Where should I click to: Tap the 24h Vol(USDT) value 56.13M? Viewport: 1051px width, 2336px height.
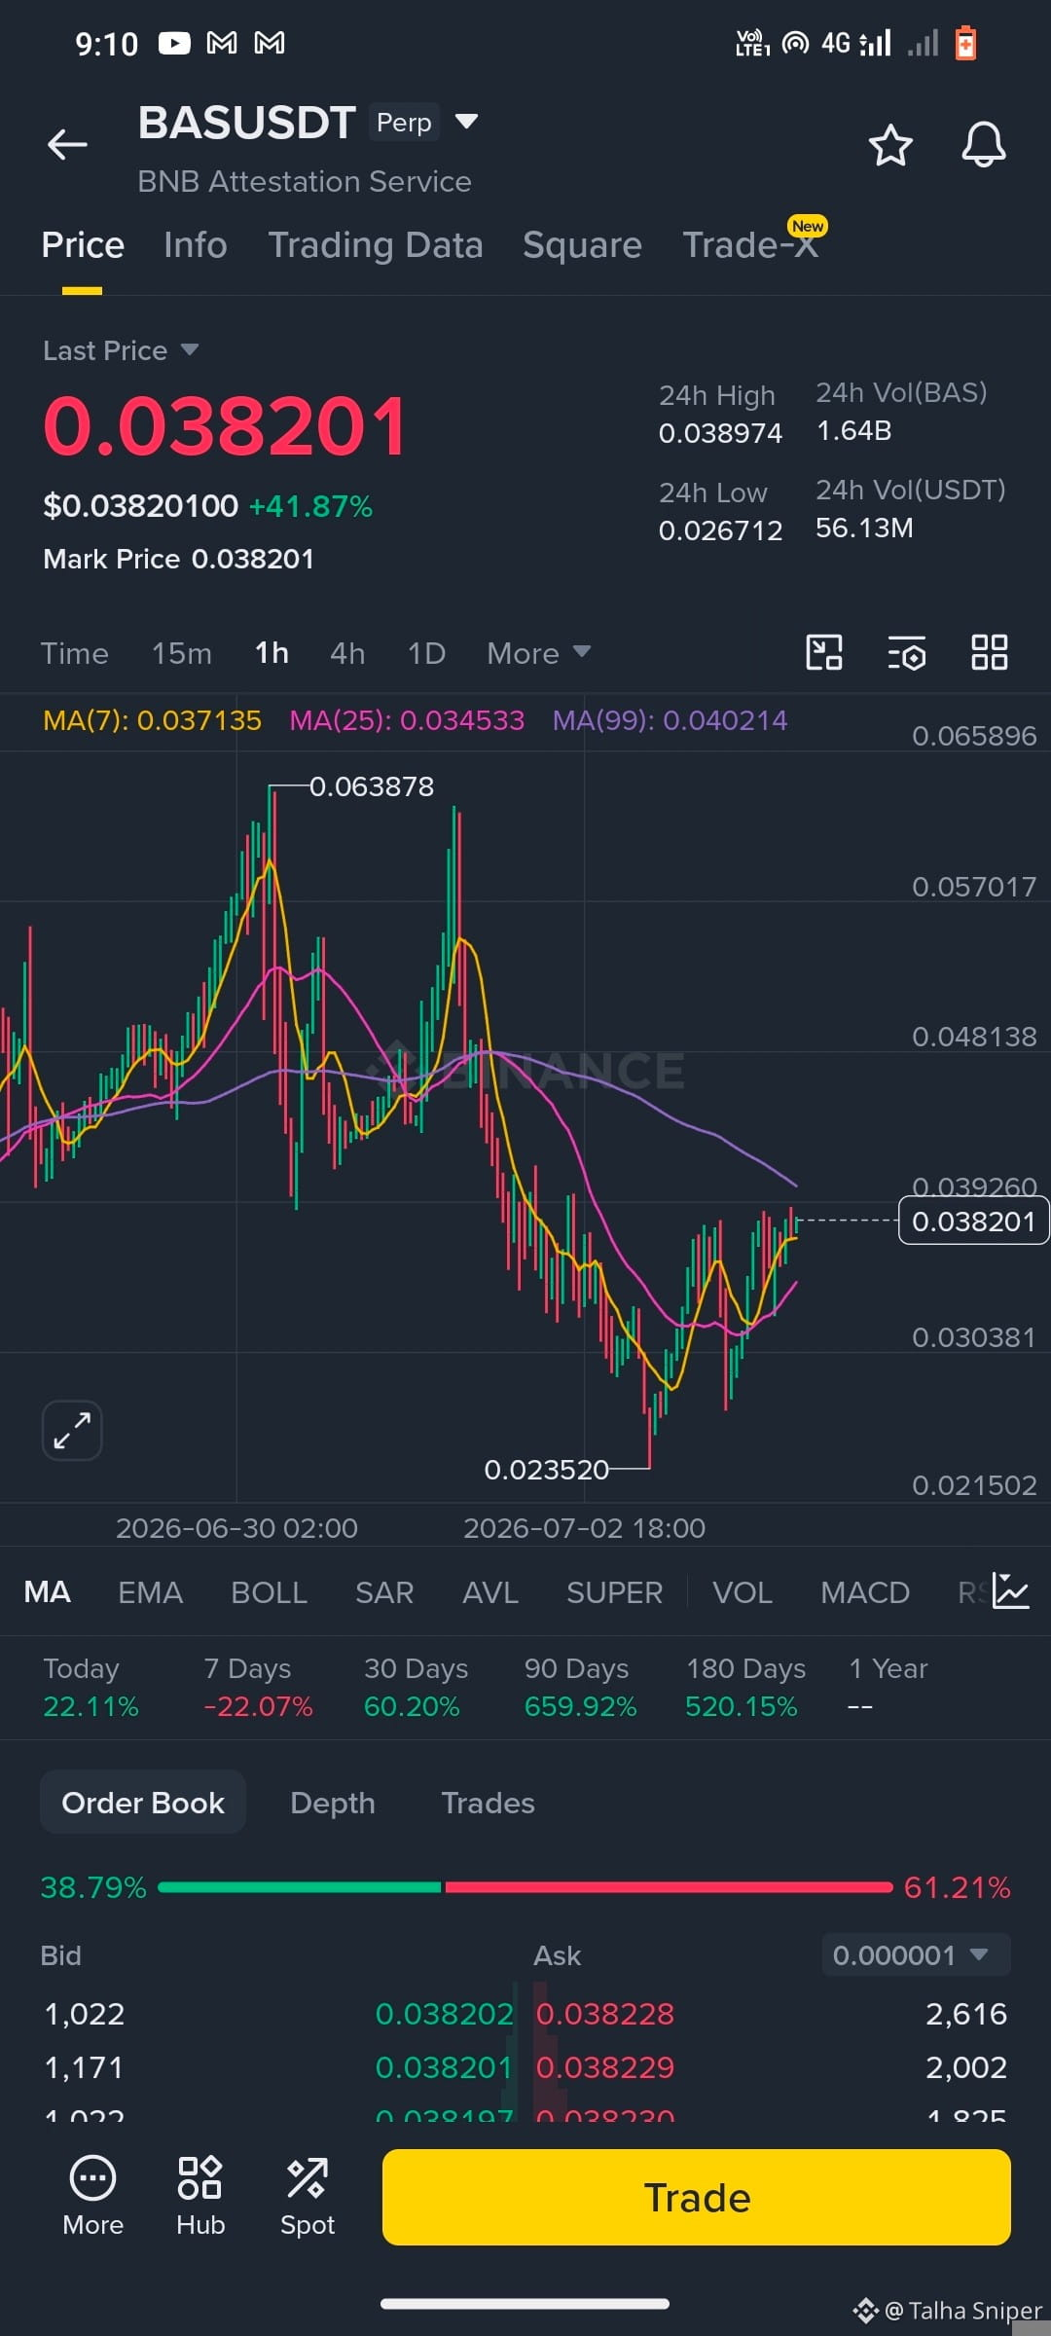coord(864,528)
